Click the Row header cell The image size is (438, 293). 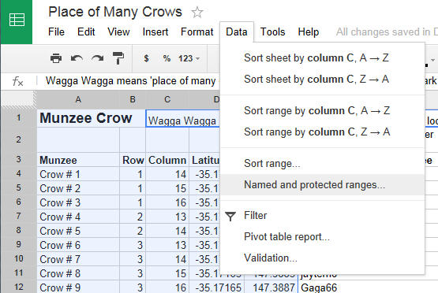pos(133,160)
